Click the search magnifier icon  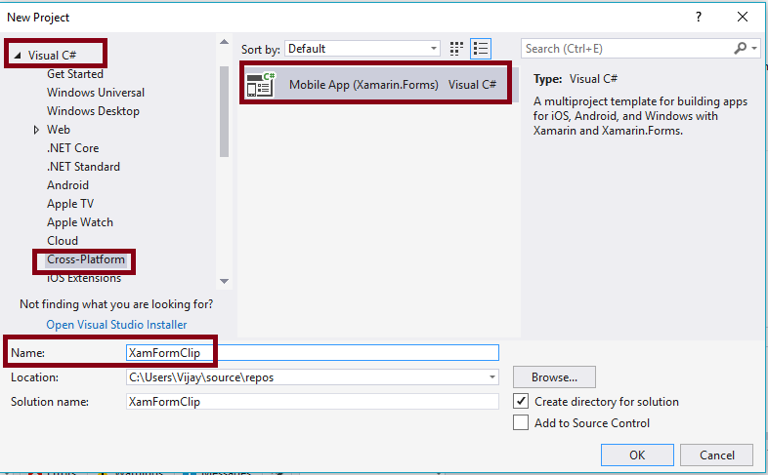[740, 49]
